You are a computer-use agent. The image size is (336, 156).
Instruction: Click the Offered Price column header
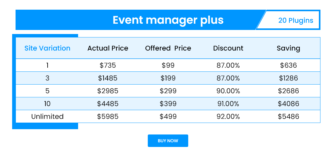point(168,48)
